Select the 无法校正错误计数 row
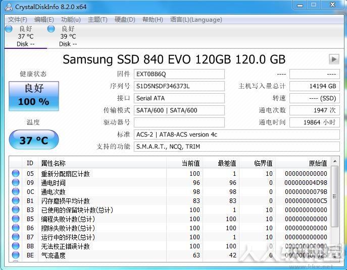Screen dimensions: 347x270 170,246
